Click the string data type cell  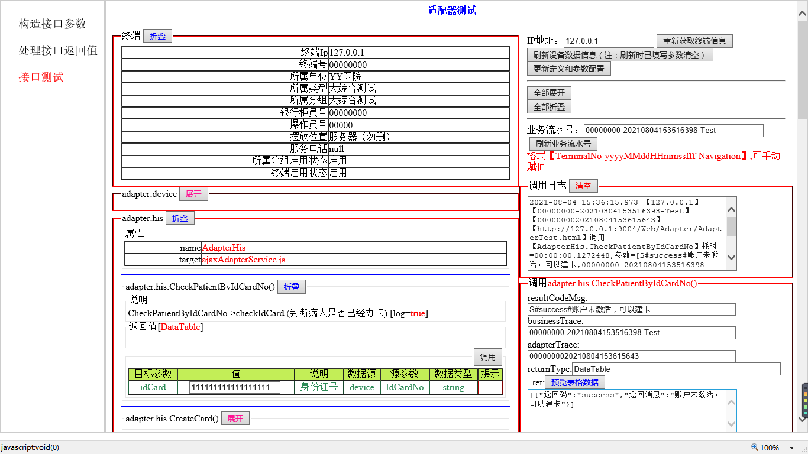click(x=453, y=388)
